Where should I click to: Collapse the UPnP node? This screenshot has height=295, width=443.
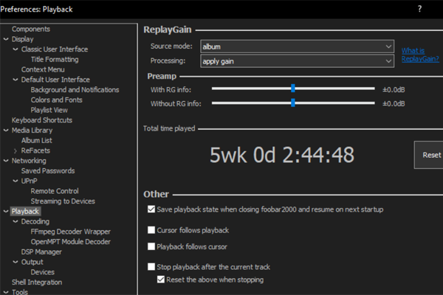coord(16,181)
